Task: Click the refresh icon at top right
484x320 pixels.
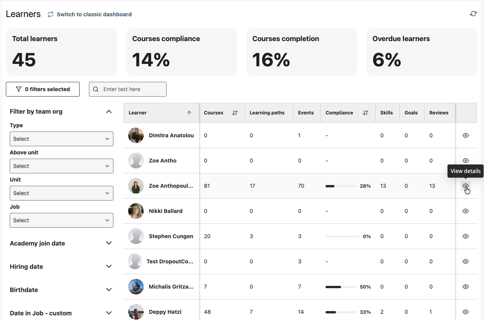Action: point(473,14)
